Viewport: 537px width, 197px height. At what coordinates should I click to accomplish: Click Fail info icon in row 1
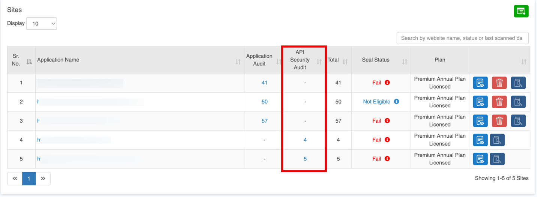387,83
